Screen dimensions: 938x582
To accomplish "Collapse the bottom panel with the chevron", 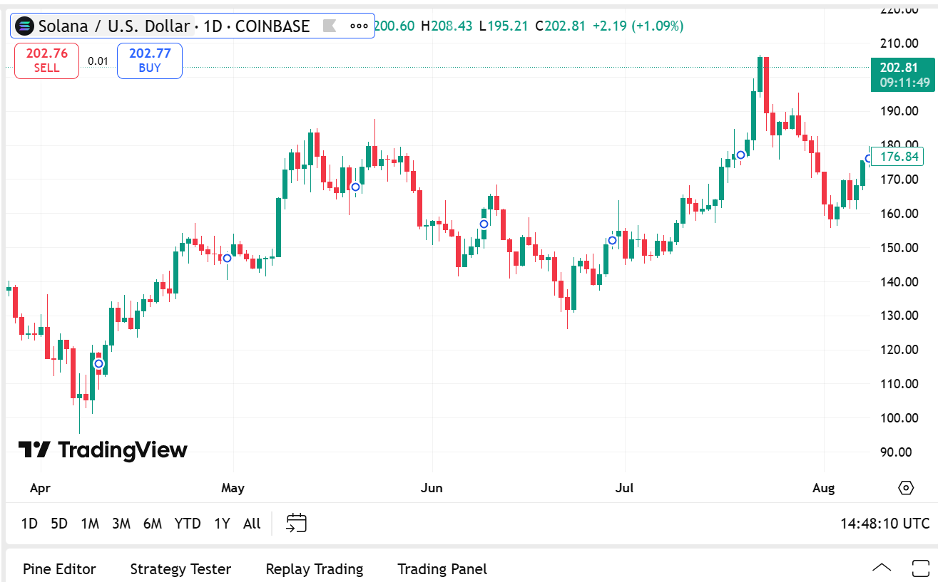I will (x=882, y=568).
